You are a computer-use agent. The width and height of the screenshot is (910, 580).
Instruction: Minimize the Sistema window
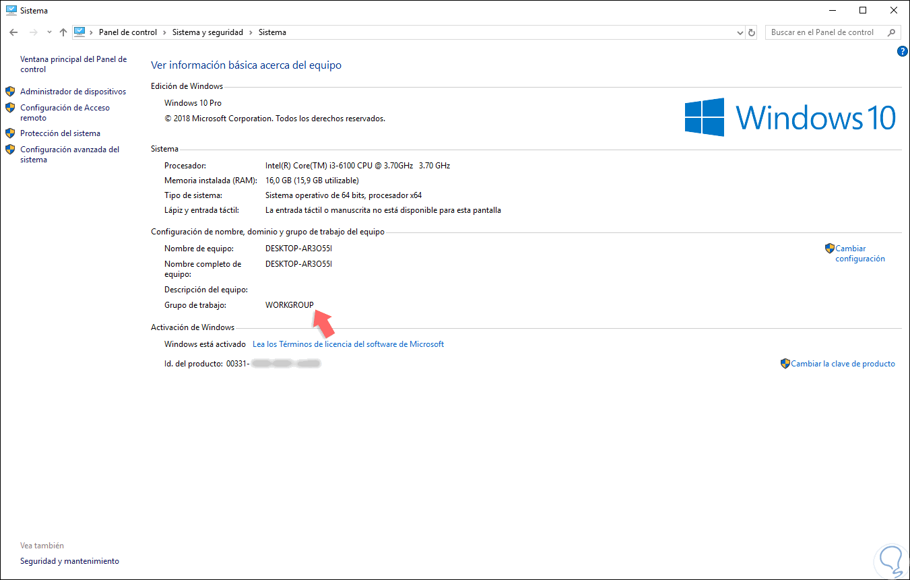coord(833,10)
